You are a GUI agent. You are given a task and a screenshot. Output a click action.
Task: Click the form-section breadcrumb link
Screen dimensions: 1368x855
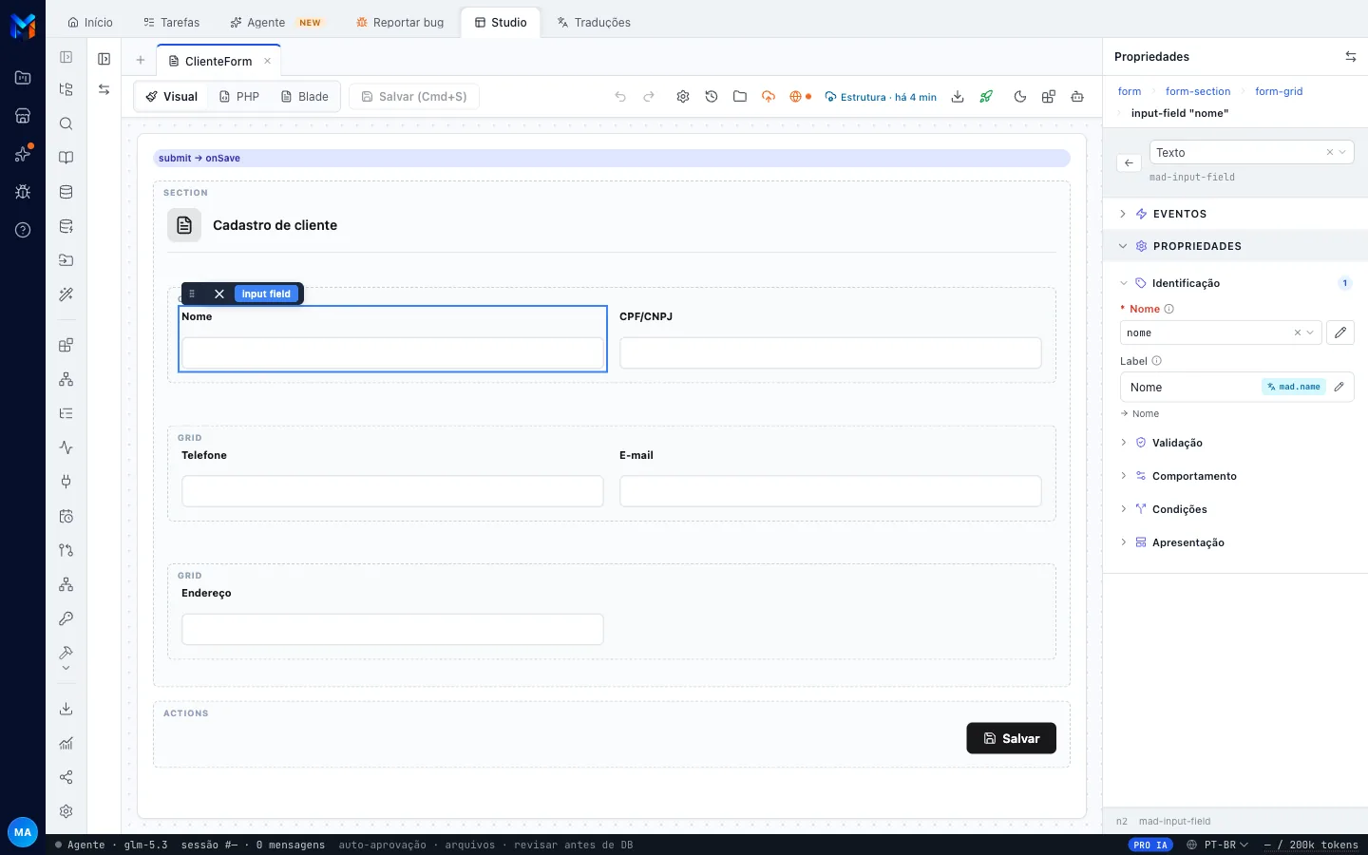(1197, 91)
